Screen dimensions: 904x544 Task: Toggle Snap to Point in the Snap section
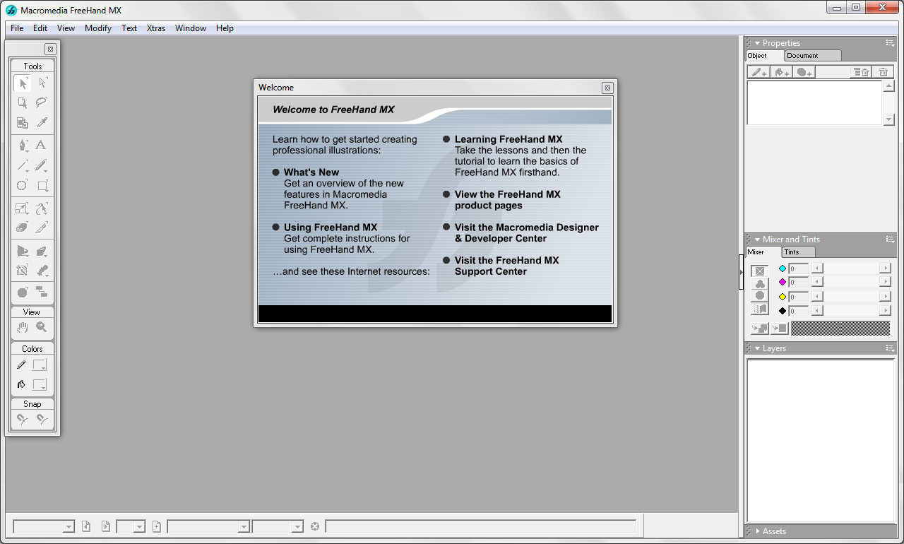pos(23,419)
